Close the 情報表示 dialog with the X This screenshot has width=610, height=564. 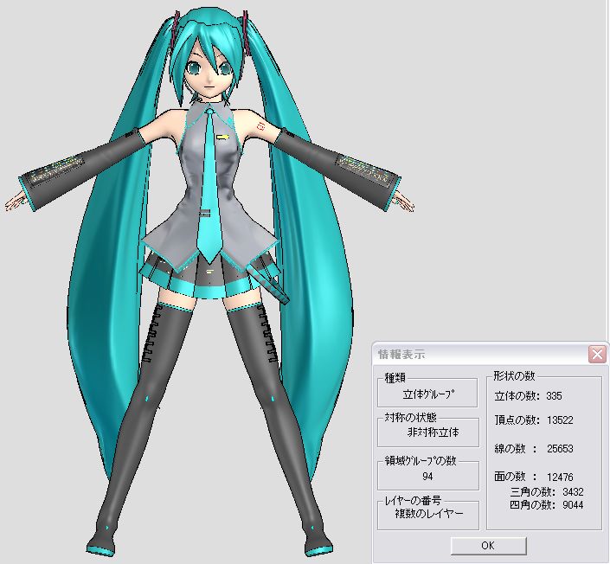(597, 354)
